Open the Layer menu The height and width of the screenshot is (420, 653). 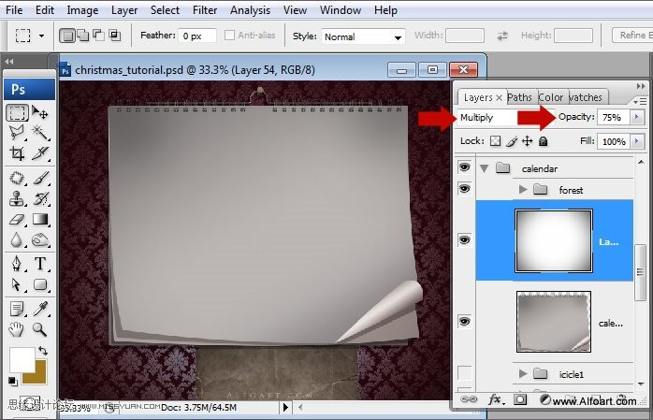[x=124, y=10]
